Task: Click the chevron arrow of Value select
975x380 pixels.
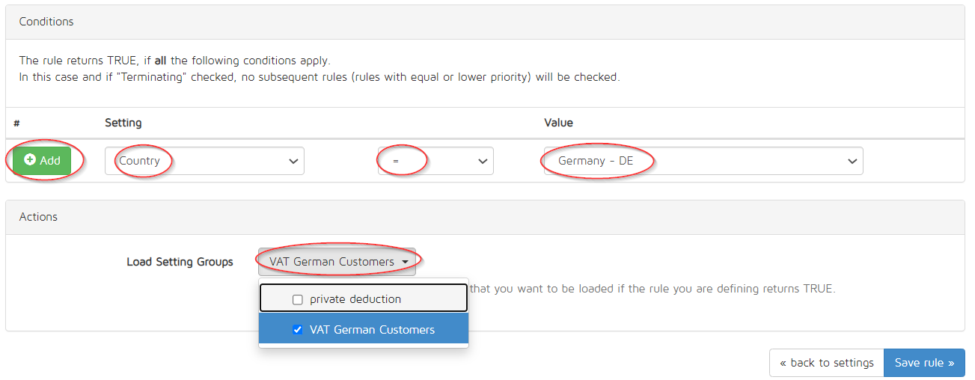Action: pos(852,161)
